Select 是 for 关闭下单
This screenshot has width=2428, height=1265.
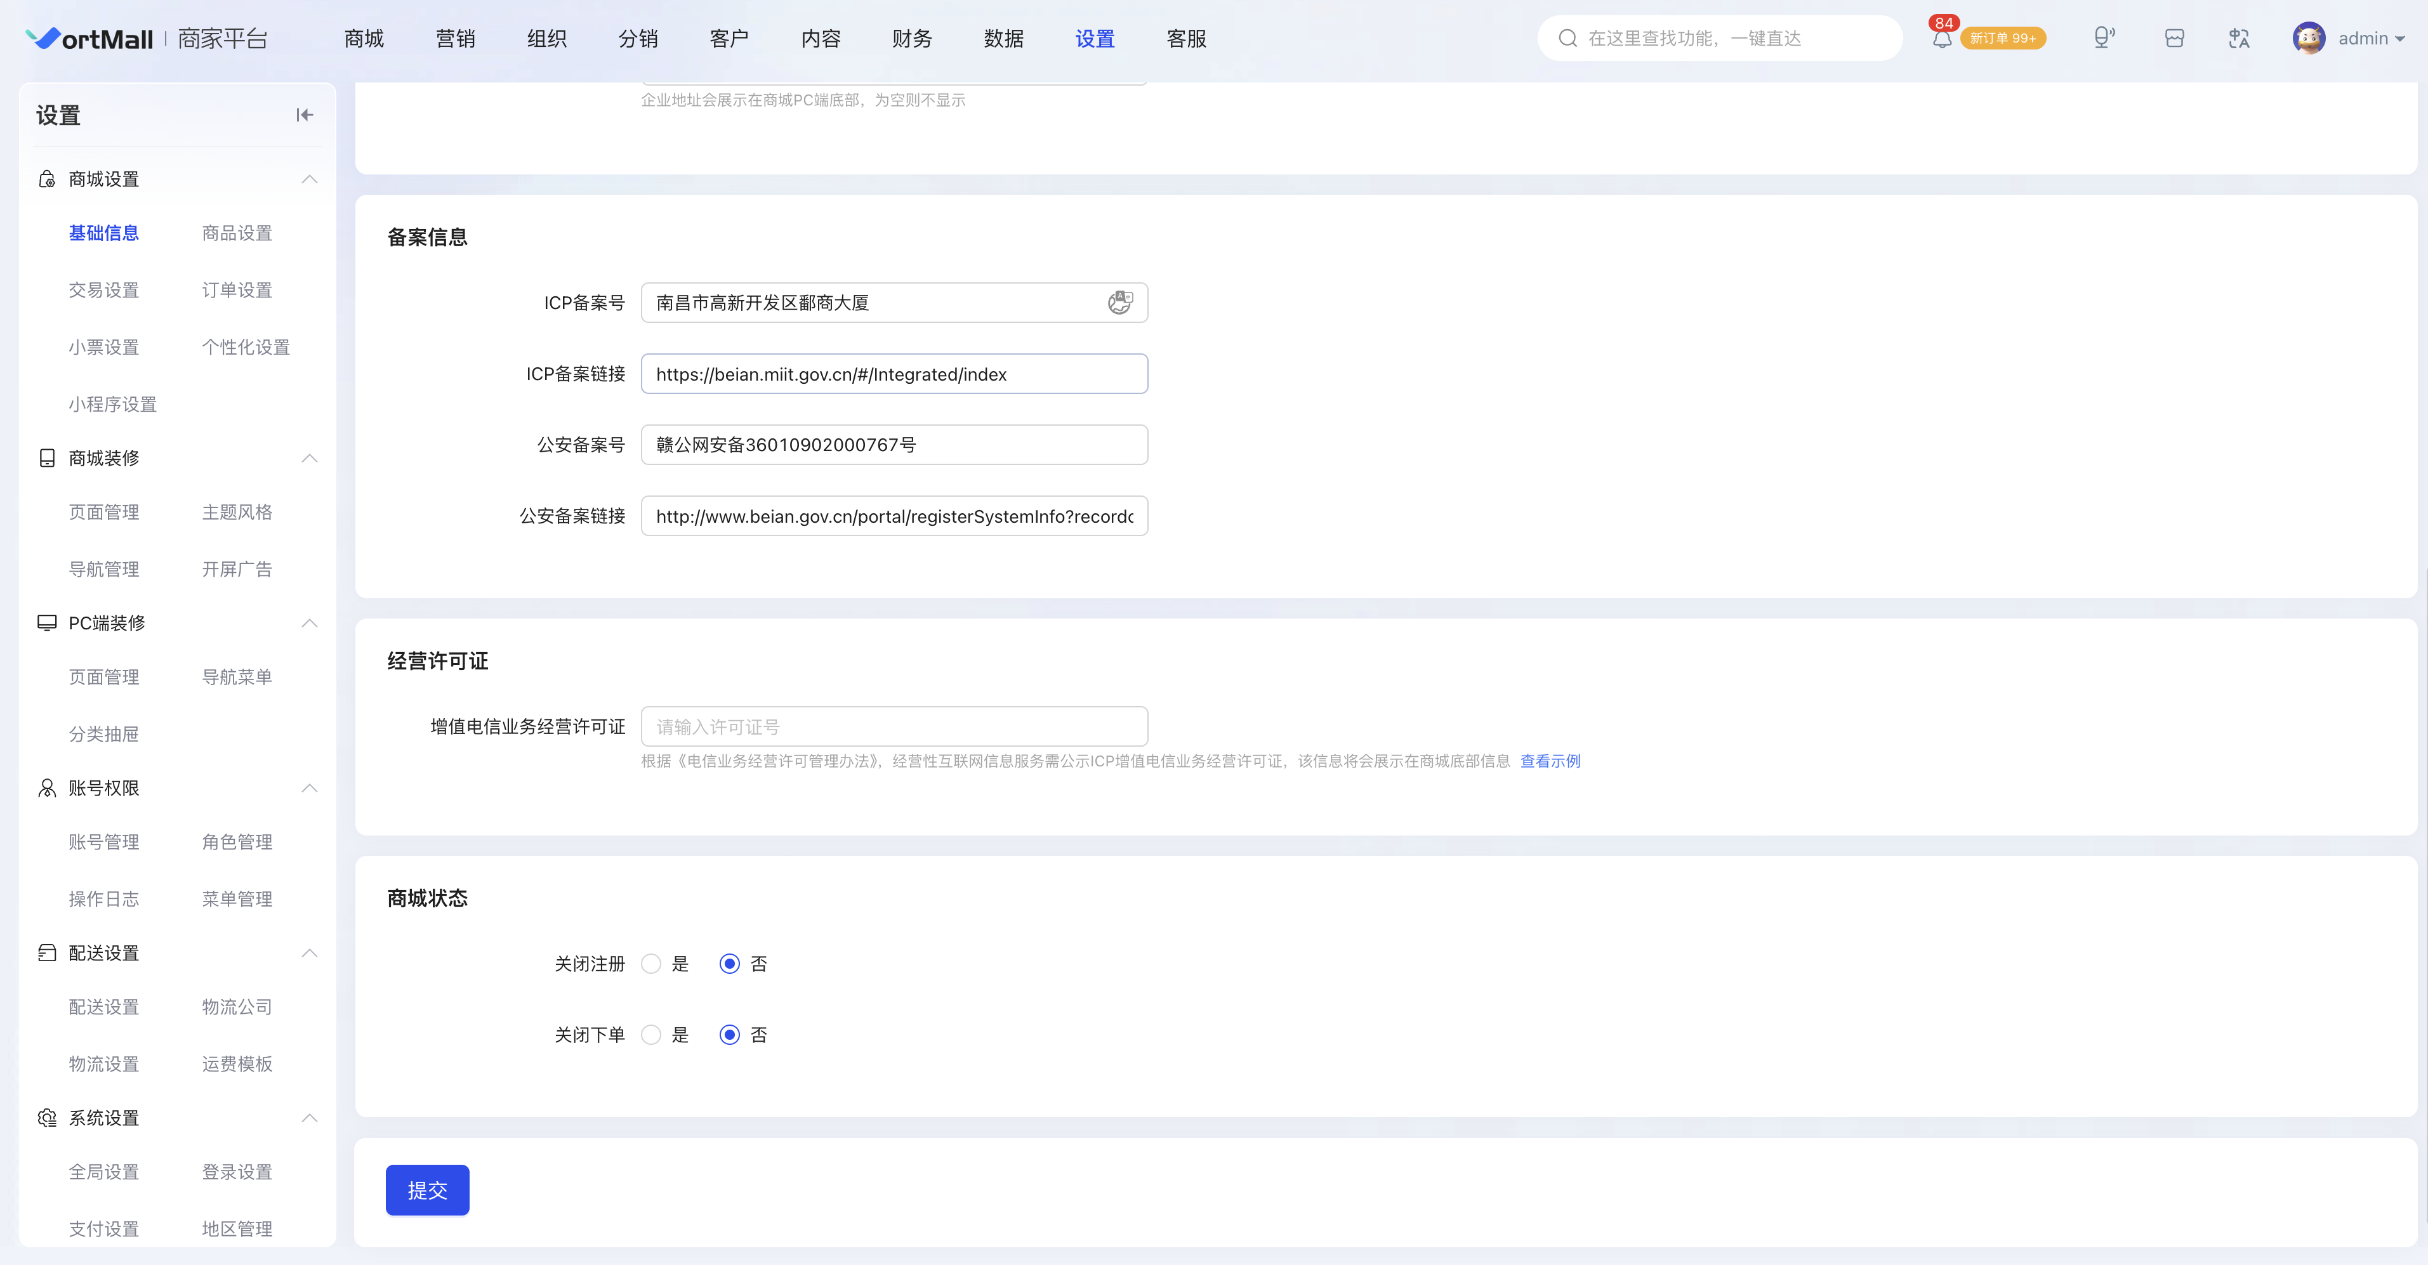pos(650,1035)
